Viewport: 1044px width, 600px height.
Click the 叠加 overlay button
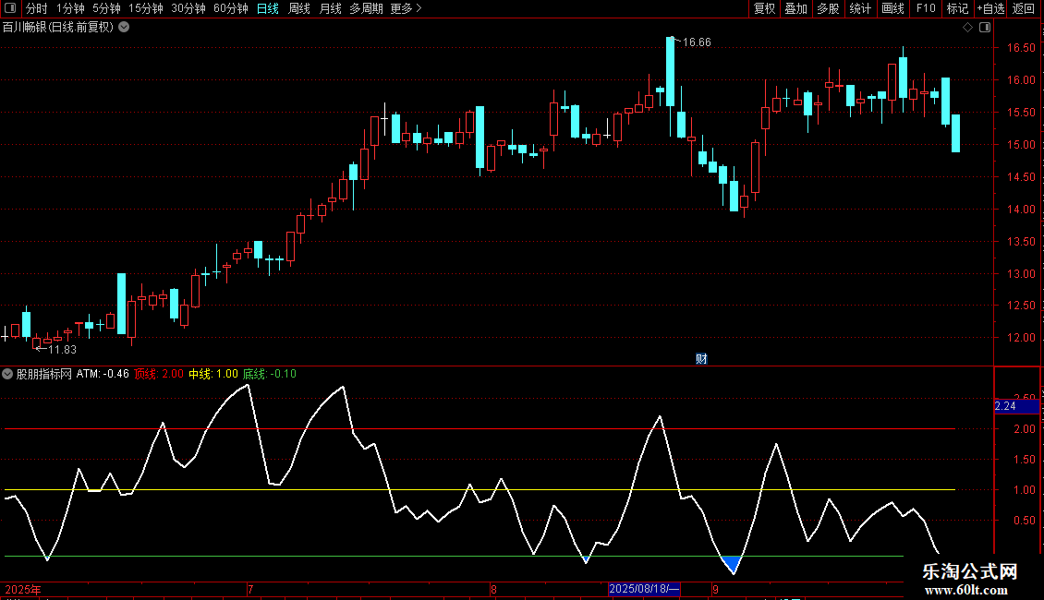tap(795, 8)
